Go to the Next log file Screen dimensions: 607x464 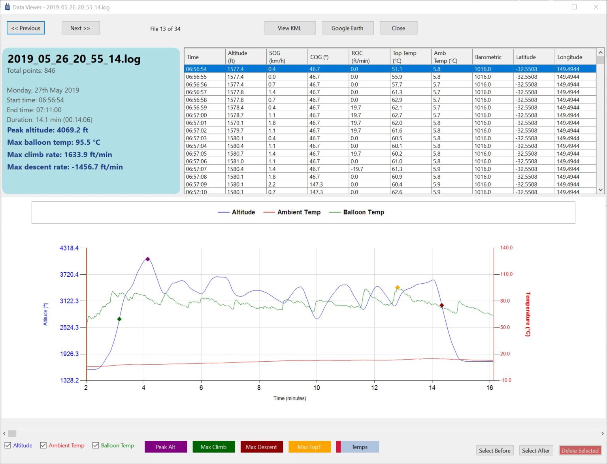point(80,28)
